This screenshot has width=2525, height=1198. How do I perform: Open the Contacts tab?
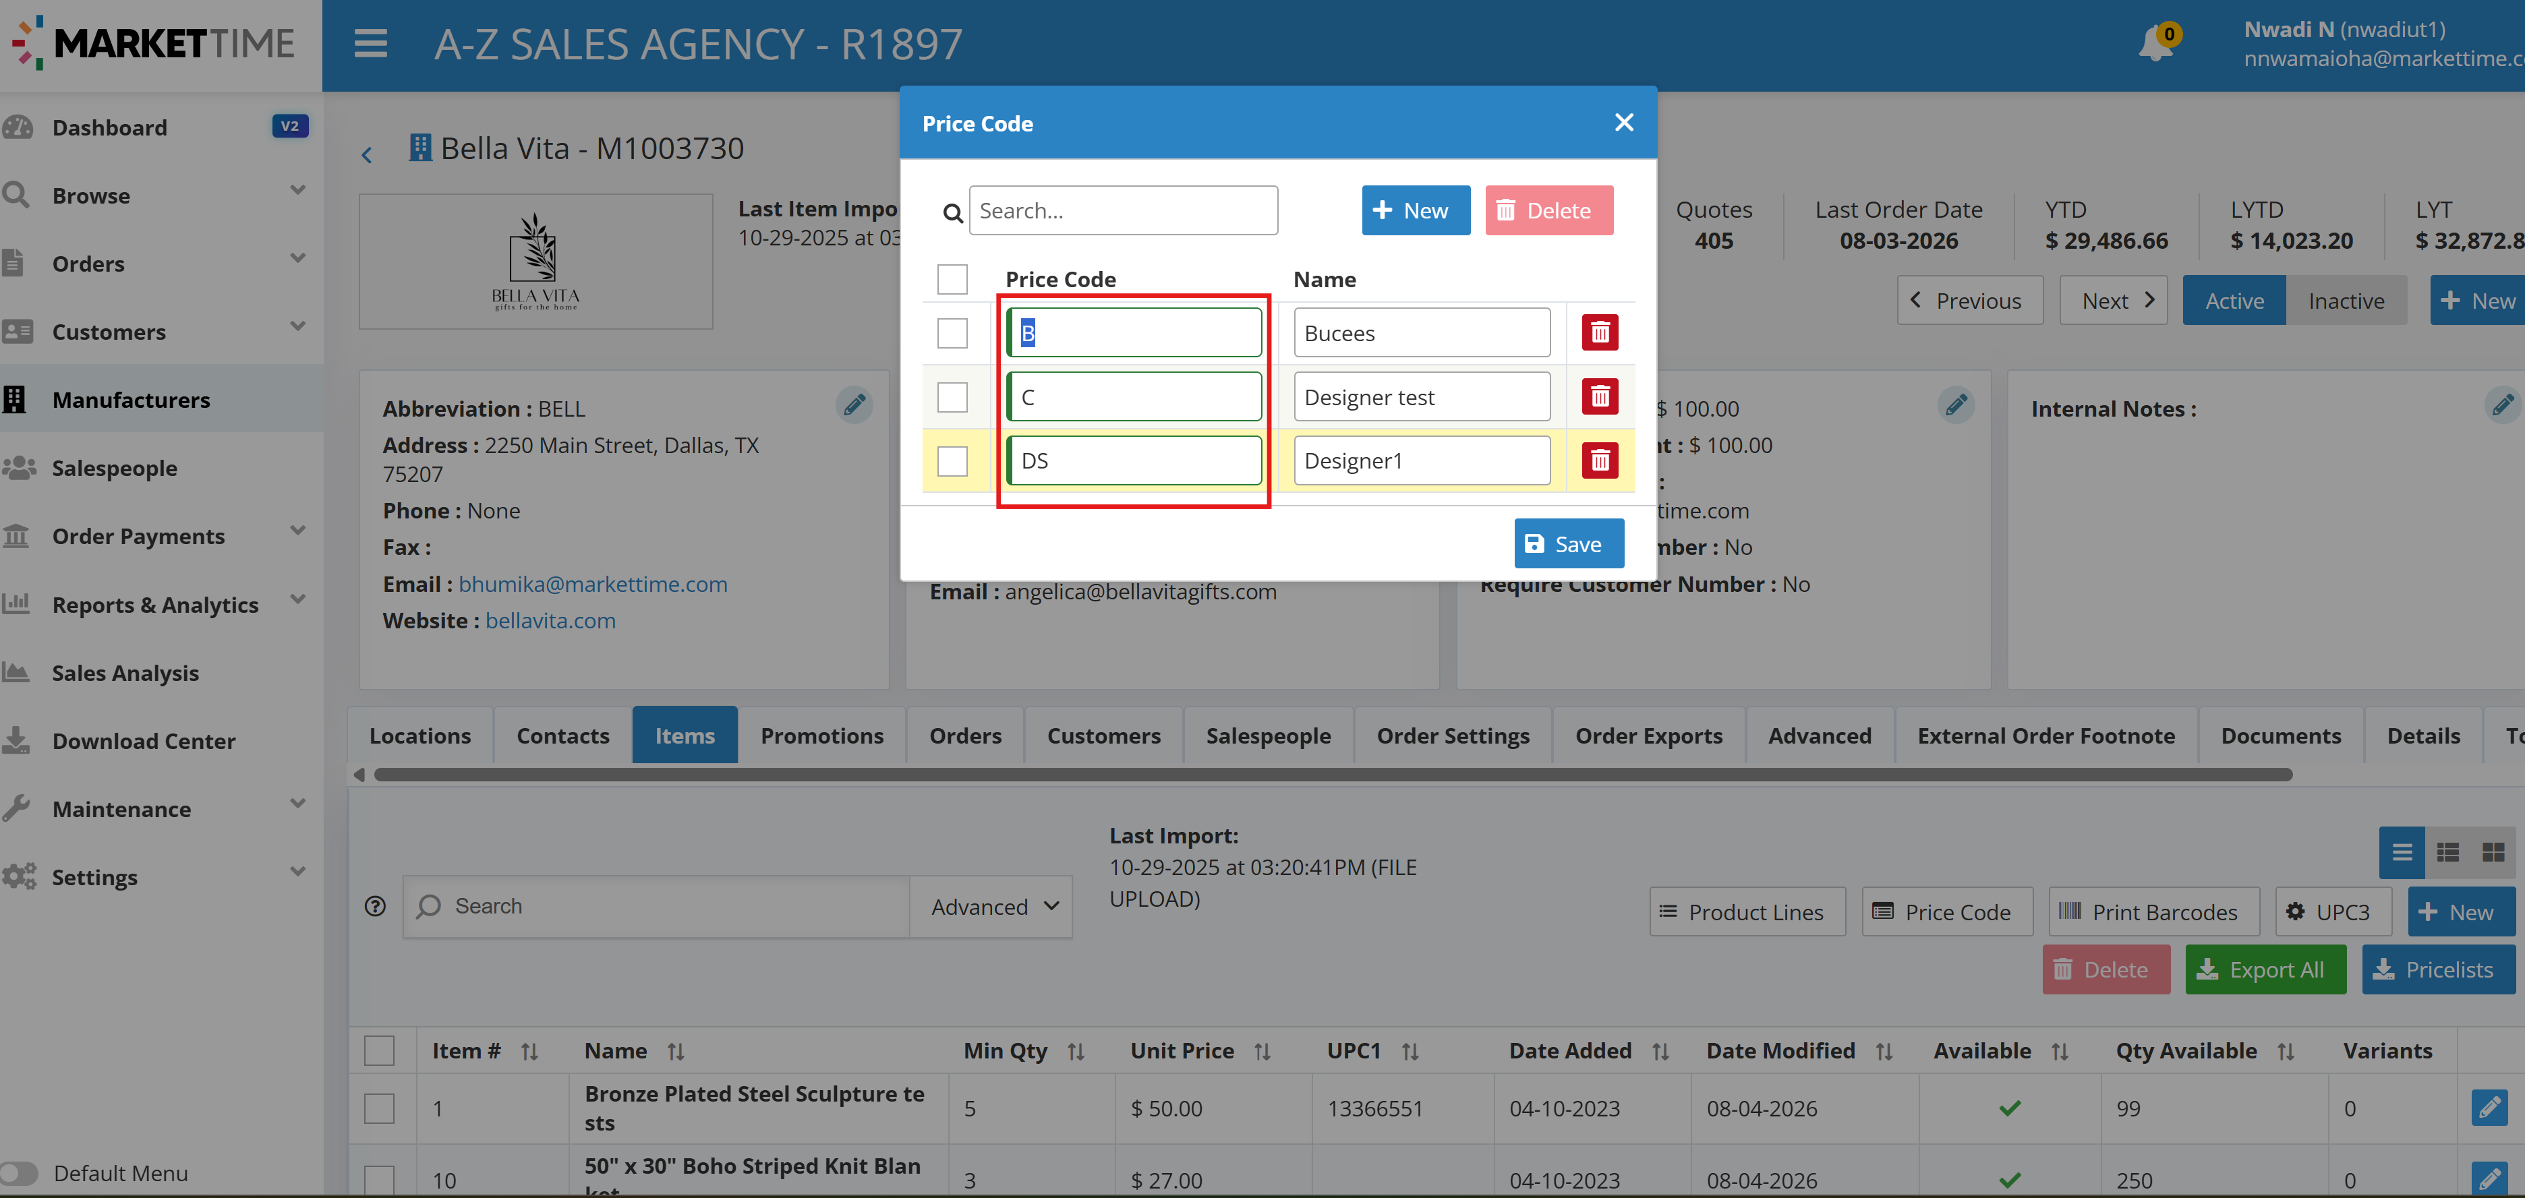[562, 736]
